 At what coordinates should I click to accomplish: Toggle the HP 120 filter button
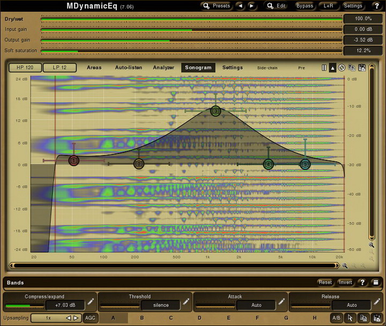(25, 68)
